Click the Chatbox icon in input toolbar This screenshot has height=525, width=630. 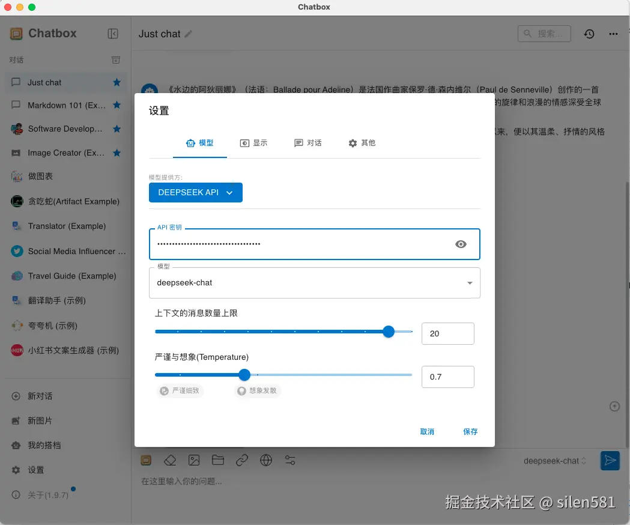coord(147,460)
